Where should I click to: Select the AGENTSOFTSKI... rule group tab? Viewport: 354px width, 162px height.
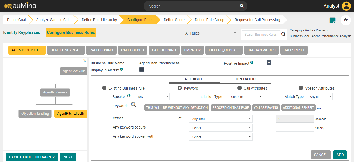pos(27,50)
